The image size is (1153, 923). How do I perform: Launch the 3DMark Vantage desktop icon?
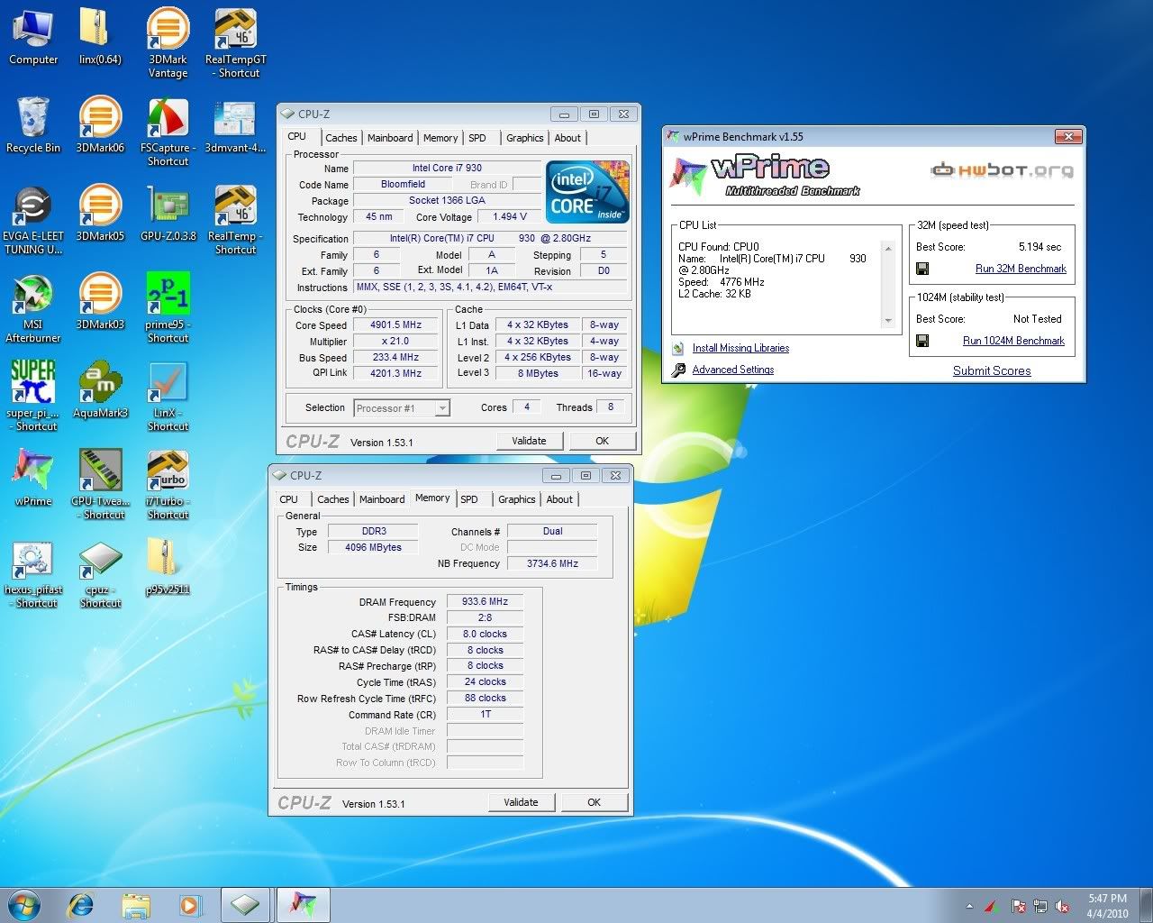[168, 43]
